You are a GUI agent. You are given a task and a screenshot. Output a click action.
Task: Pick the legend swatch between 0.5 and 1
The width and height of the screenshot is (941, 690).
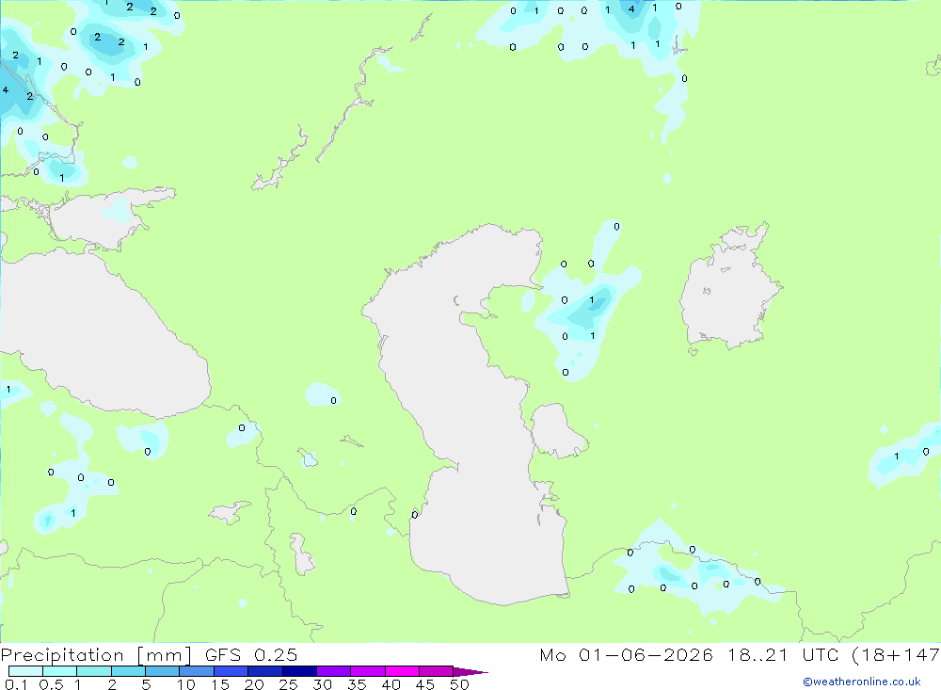point(60,671)
